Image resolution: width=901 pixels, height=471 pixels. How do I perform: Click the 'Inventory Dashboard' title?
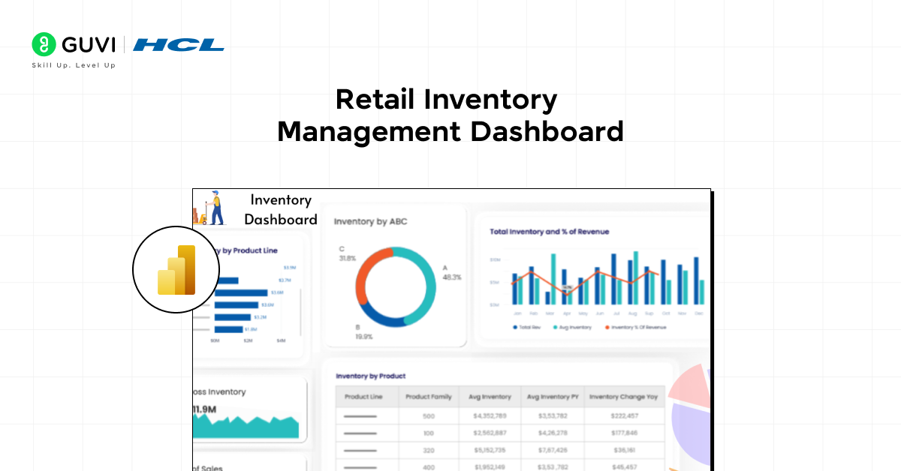[281, 210]
